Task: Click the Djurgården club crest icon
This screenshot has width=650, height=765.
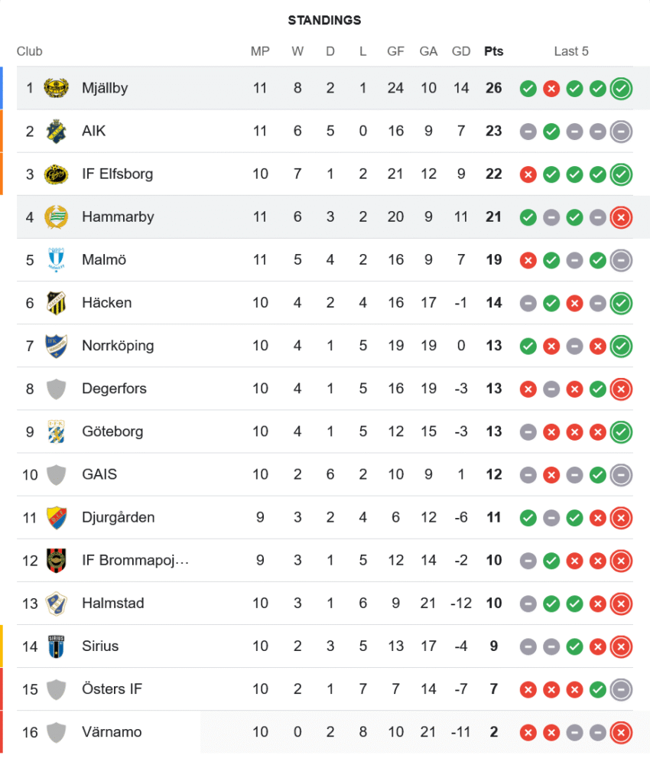Action: [x=56, y=517]
